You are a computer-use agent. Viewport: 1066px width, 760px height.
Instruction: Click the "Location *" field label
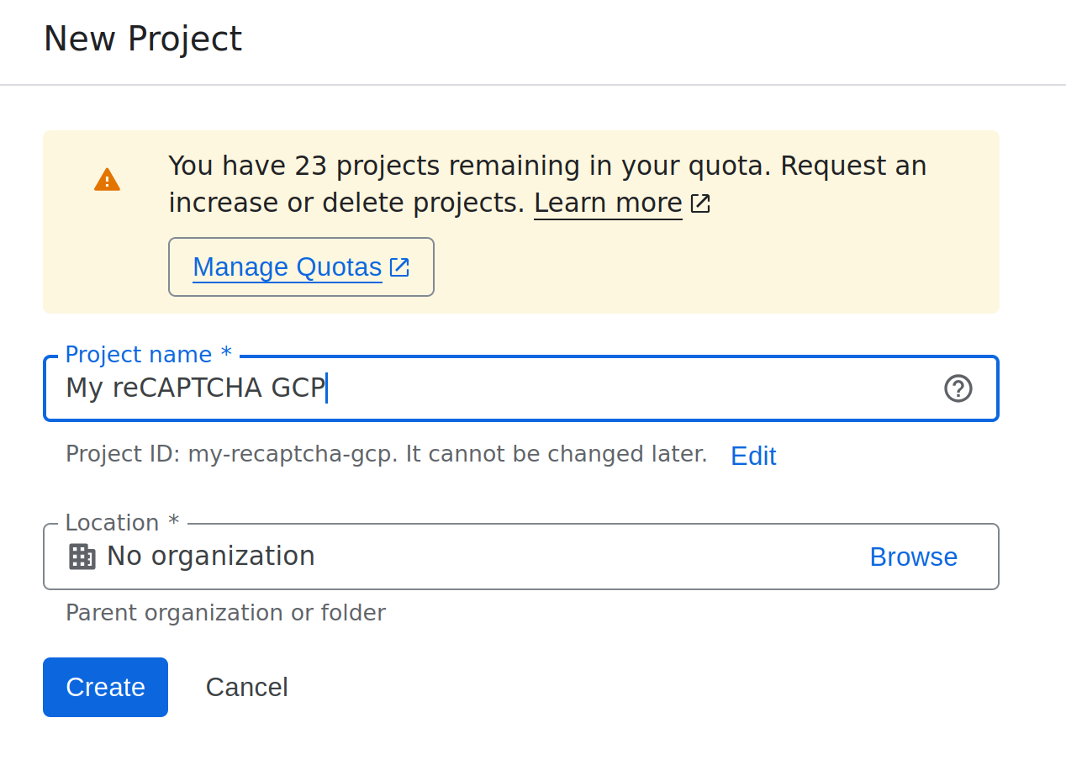tap(122, 523)
